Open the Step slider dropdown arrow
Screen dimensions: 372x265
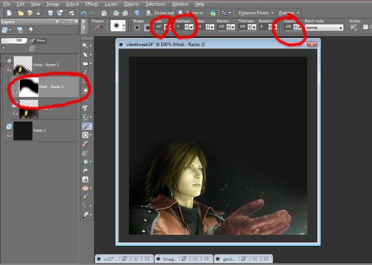[x=212, y=27]
